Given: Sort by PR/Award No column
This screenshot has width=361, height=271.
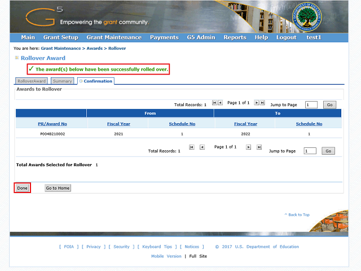Looking at the screenshot, I should pos(52,124).
